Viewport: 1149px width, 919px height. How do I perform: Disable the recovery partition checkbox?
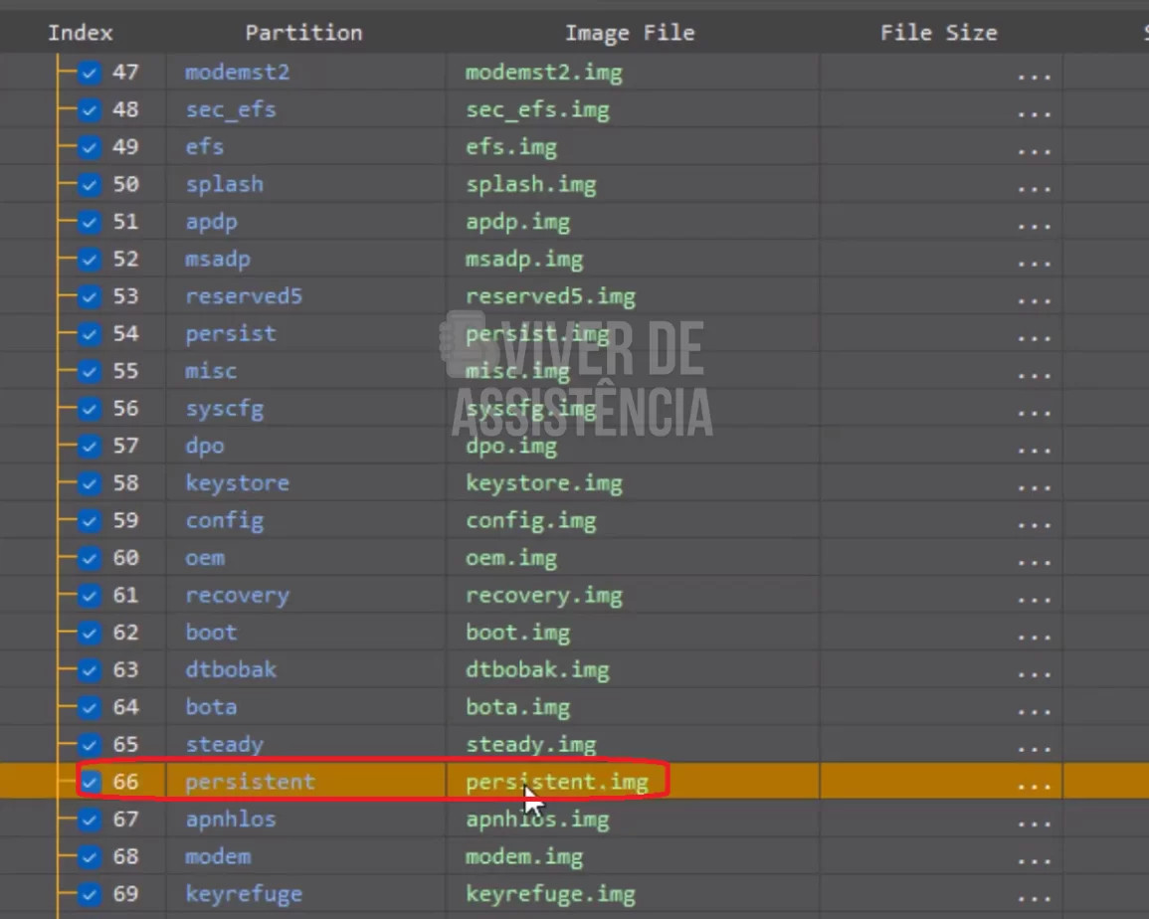click(x=91, y=596)
